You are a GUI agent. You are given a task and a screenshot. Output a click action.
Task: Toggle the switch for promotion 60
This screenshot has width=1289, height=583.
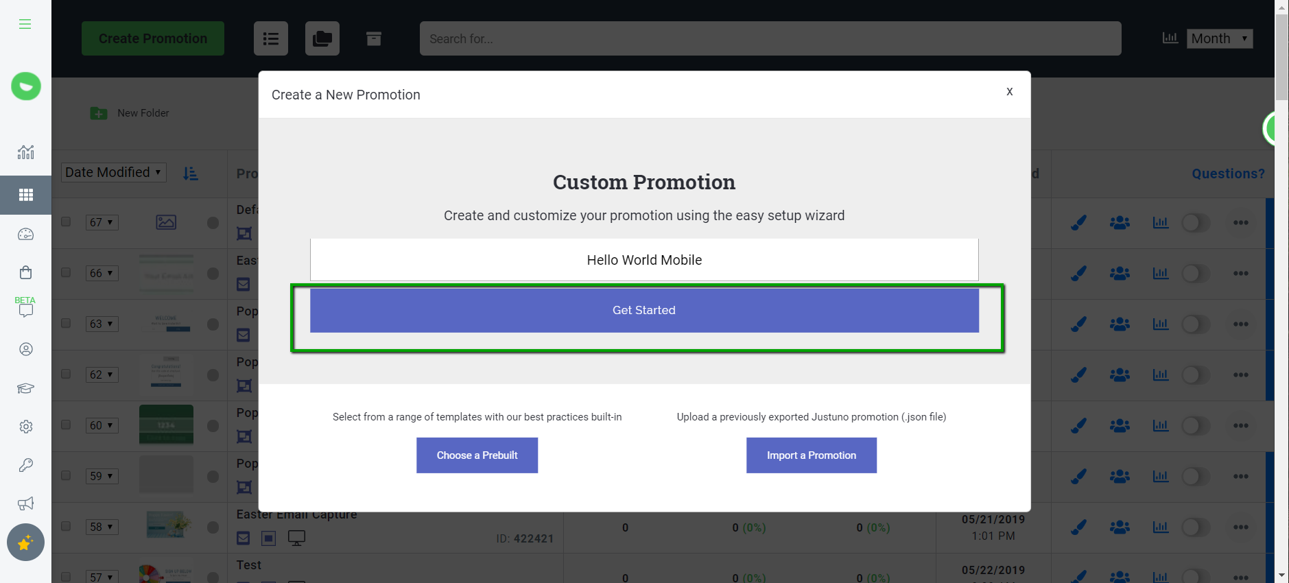(x=1195, y=426)
